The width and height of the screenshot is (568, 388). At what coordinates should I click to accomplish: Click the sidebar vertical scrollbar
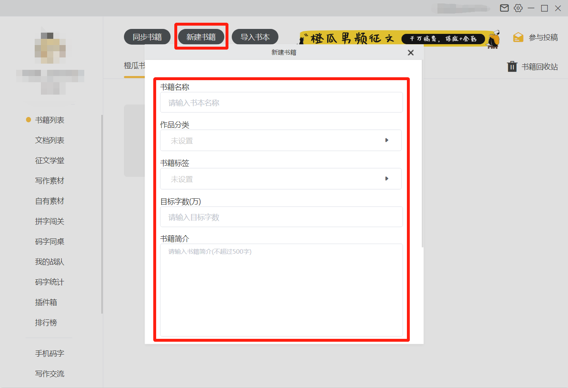tap(102, 214)
